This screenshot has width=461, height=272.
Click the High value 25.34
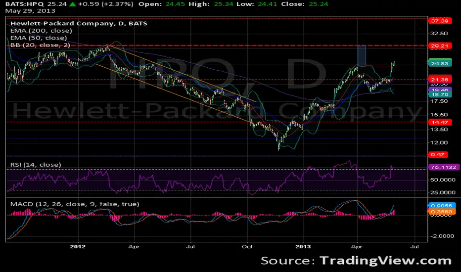pos(223,4)
